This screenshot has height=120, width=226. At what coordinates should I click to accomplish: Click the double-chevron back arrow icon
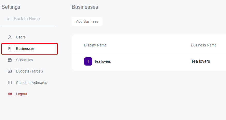[x=8, y=19]
